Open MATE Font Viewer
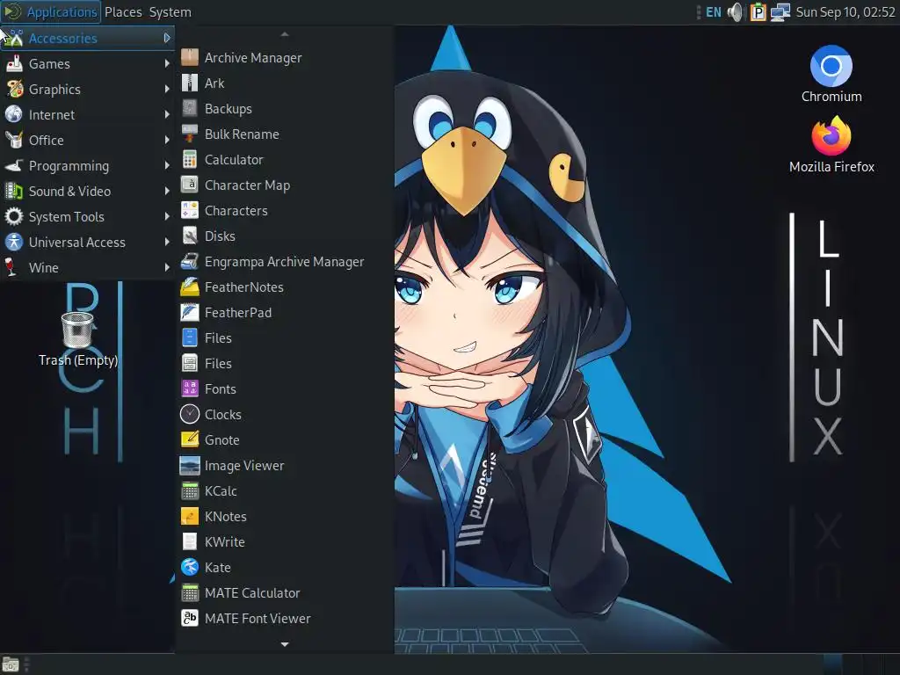Screen dimensions: 900x675 285,618
